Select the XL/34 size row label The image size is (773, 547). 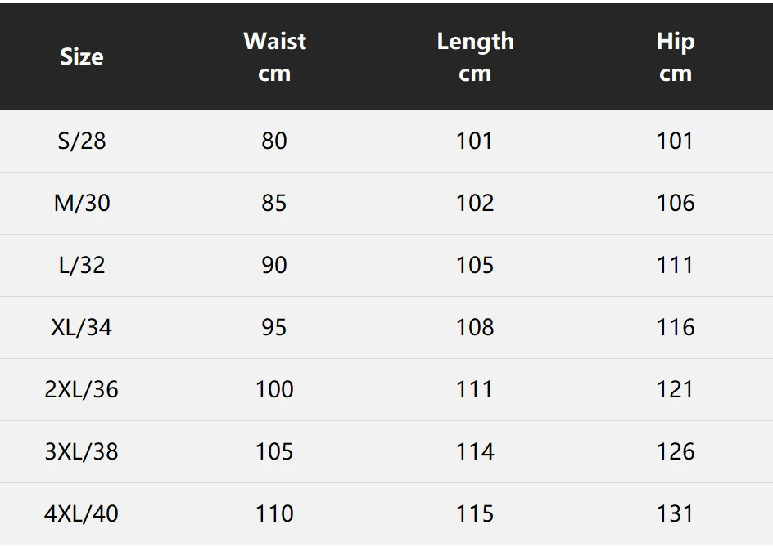tap(81, 327)
